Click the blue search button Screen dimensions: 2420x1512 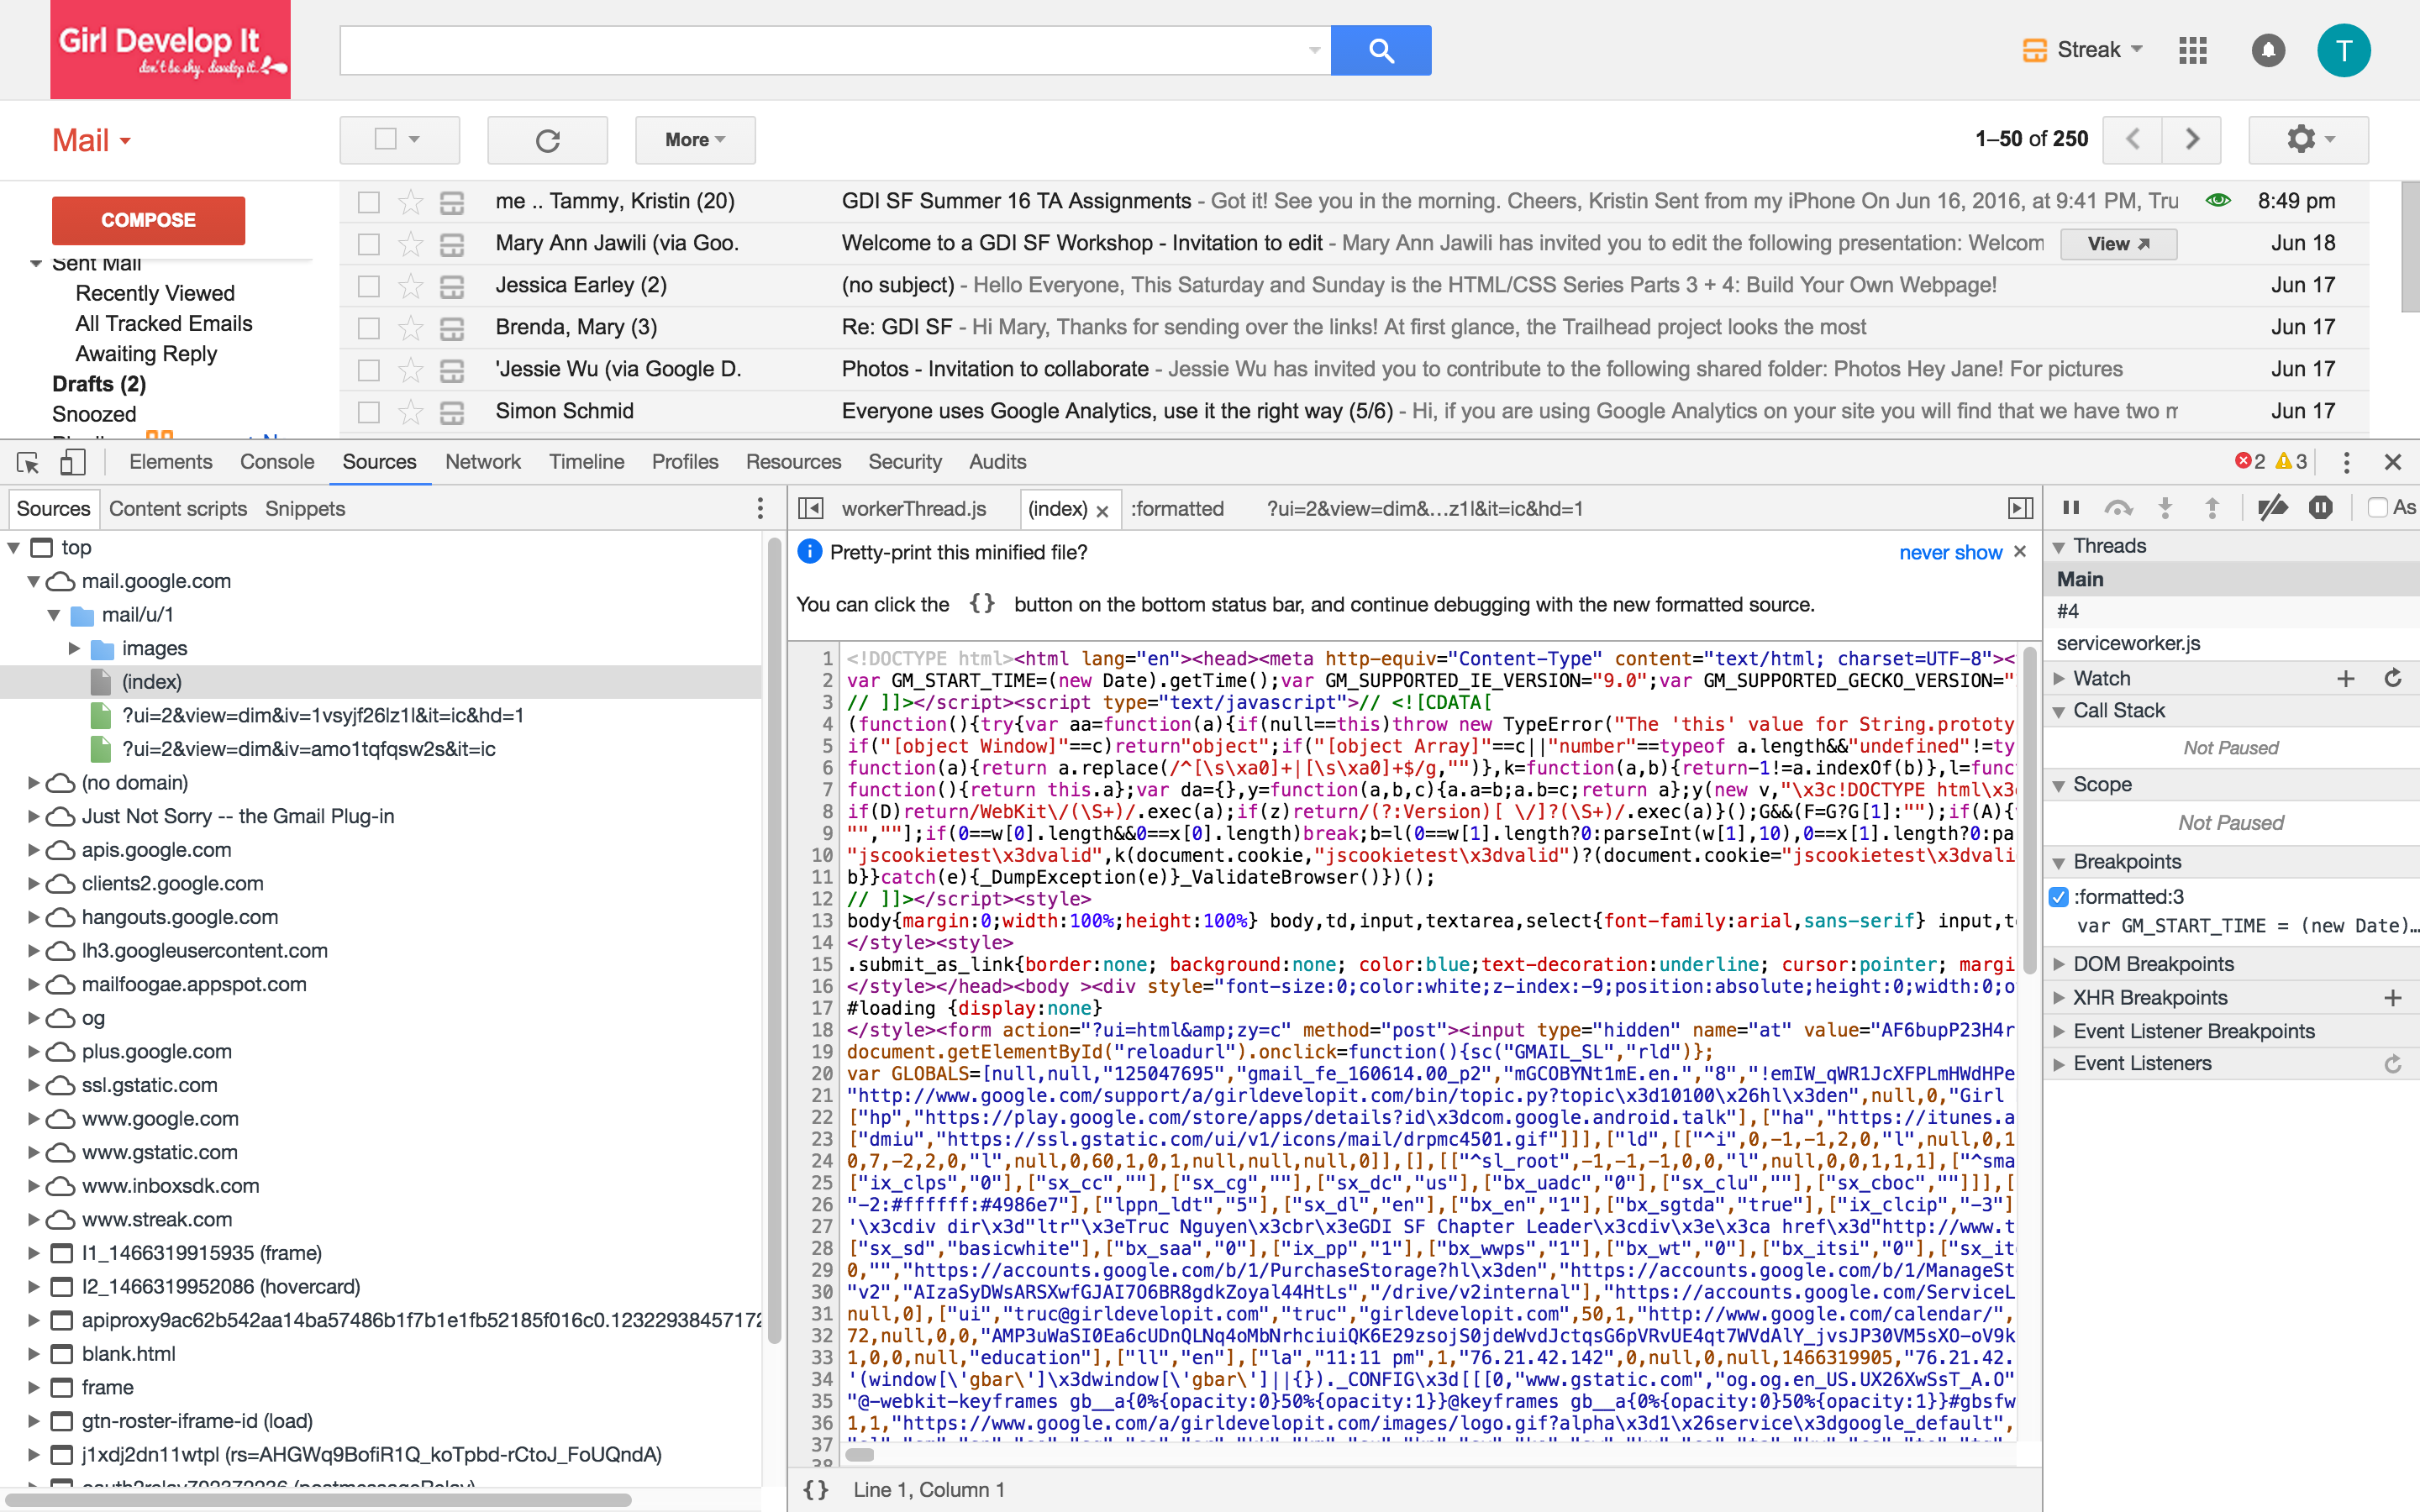pos(1381,50)
